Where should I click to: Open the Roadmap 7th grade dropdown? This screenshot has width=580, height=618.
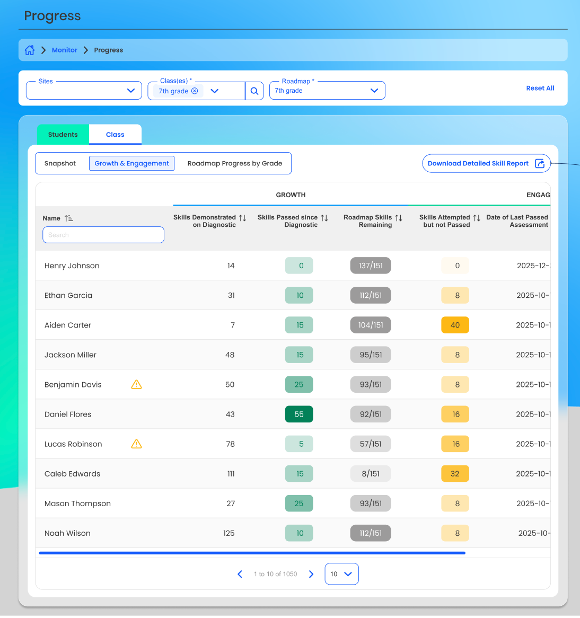pyautogui.click(x=327, y=91)
